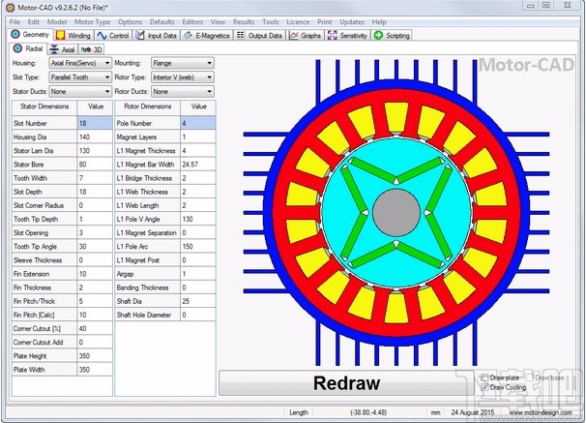Click the gray shaft in the motor drawing
The image size is (586, 423).
point(396,213)
